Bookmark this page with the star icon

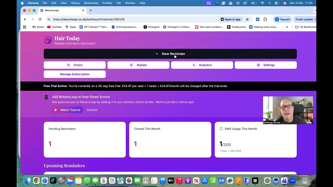247,19
